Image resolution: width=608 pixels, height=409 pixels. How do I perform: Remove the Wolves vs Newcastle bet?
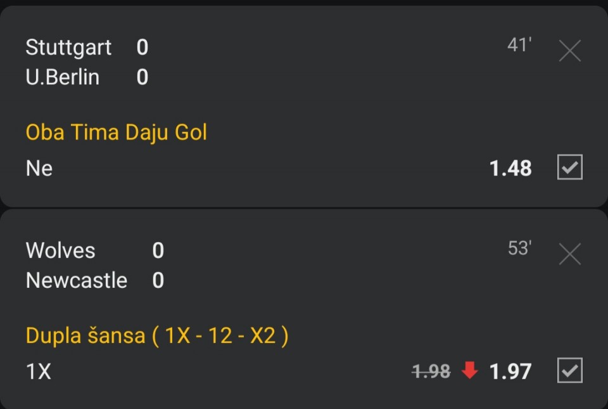click(x=570, y=254)
